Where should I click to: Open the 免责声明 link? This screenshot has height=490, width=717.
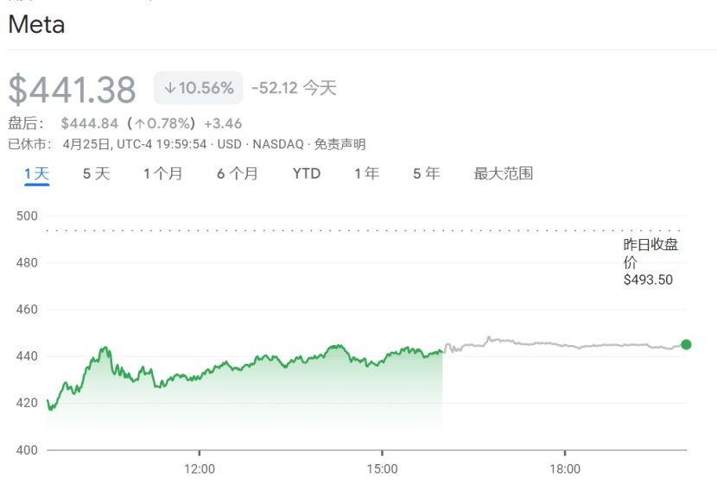click(x=339, y=144)
